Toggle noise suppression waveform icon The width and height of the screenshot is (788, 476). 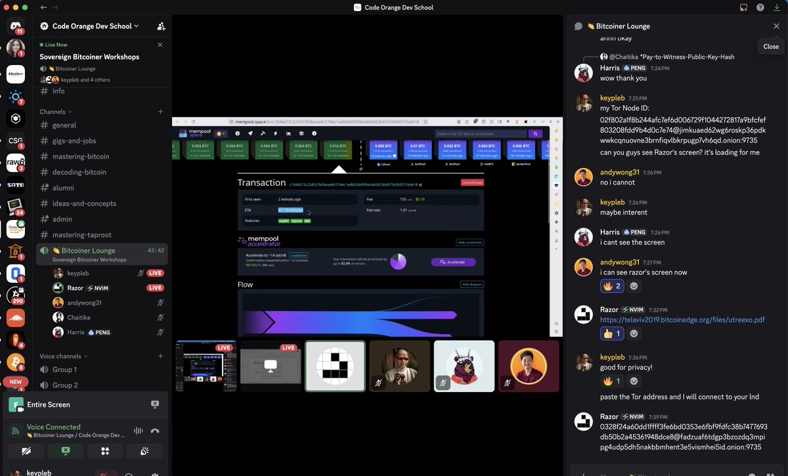[138, 431]
